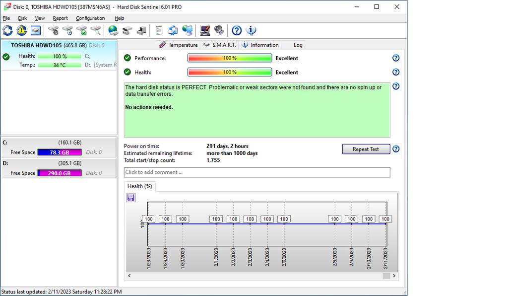Click the computer tower toolbar icon
Image resolution: width=508 pixels, height=296 pixels.
pyautogui.click(x=141, y=30)
